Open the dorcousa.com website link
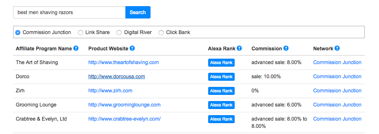This screenshot has height=134, width=379. [116, 77]
